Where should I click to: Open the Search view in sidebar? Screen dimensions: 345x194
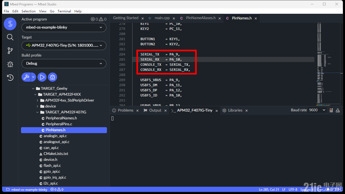[x=10, y=37]
